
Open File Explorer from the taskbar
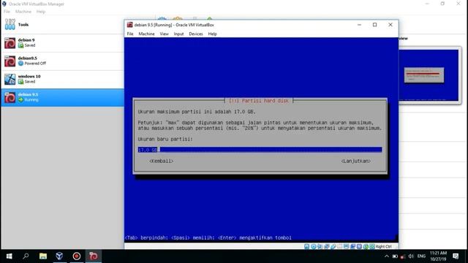click(43, 256)
